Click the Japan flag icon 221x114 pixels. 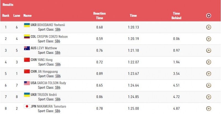[x=27, y=106]
